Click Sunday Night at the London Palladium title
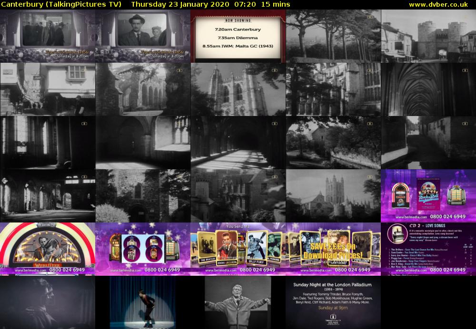 point(332,285)
